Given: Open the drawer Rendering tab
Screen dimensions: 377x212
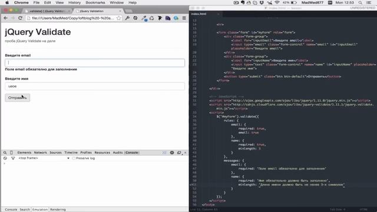Looking at the screenshot, I should (x=58, y=210).
